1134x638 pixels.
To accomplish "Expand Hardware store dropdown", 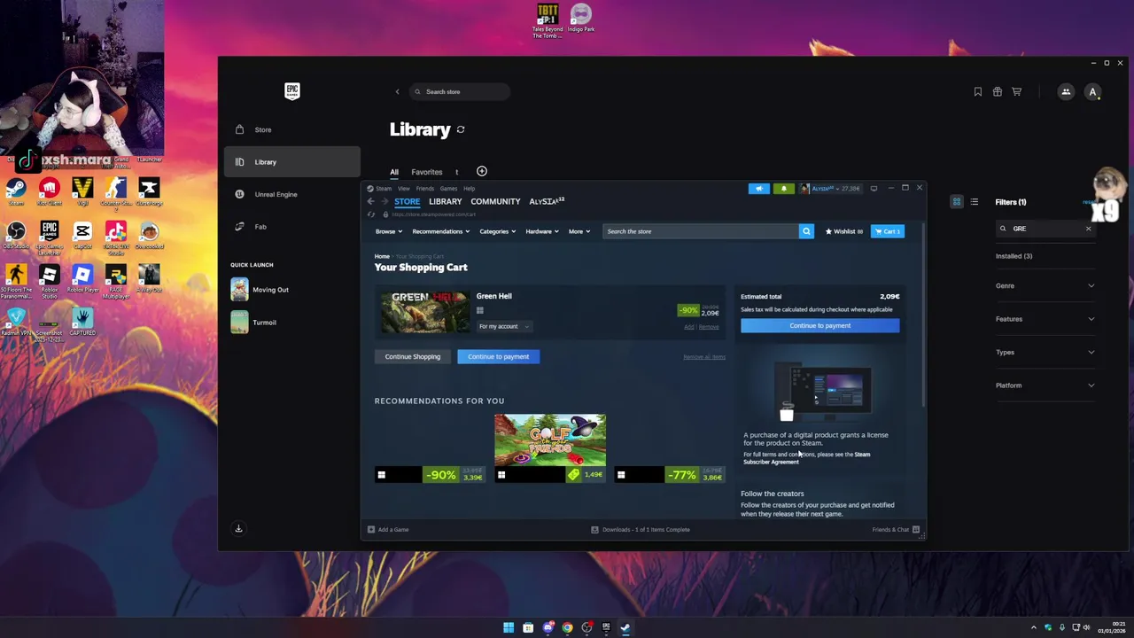I will click(542, 231).
